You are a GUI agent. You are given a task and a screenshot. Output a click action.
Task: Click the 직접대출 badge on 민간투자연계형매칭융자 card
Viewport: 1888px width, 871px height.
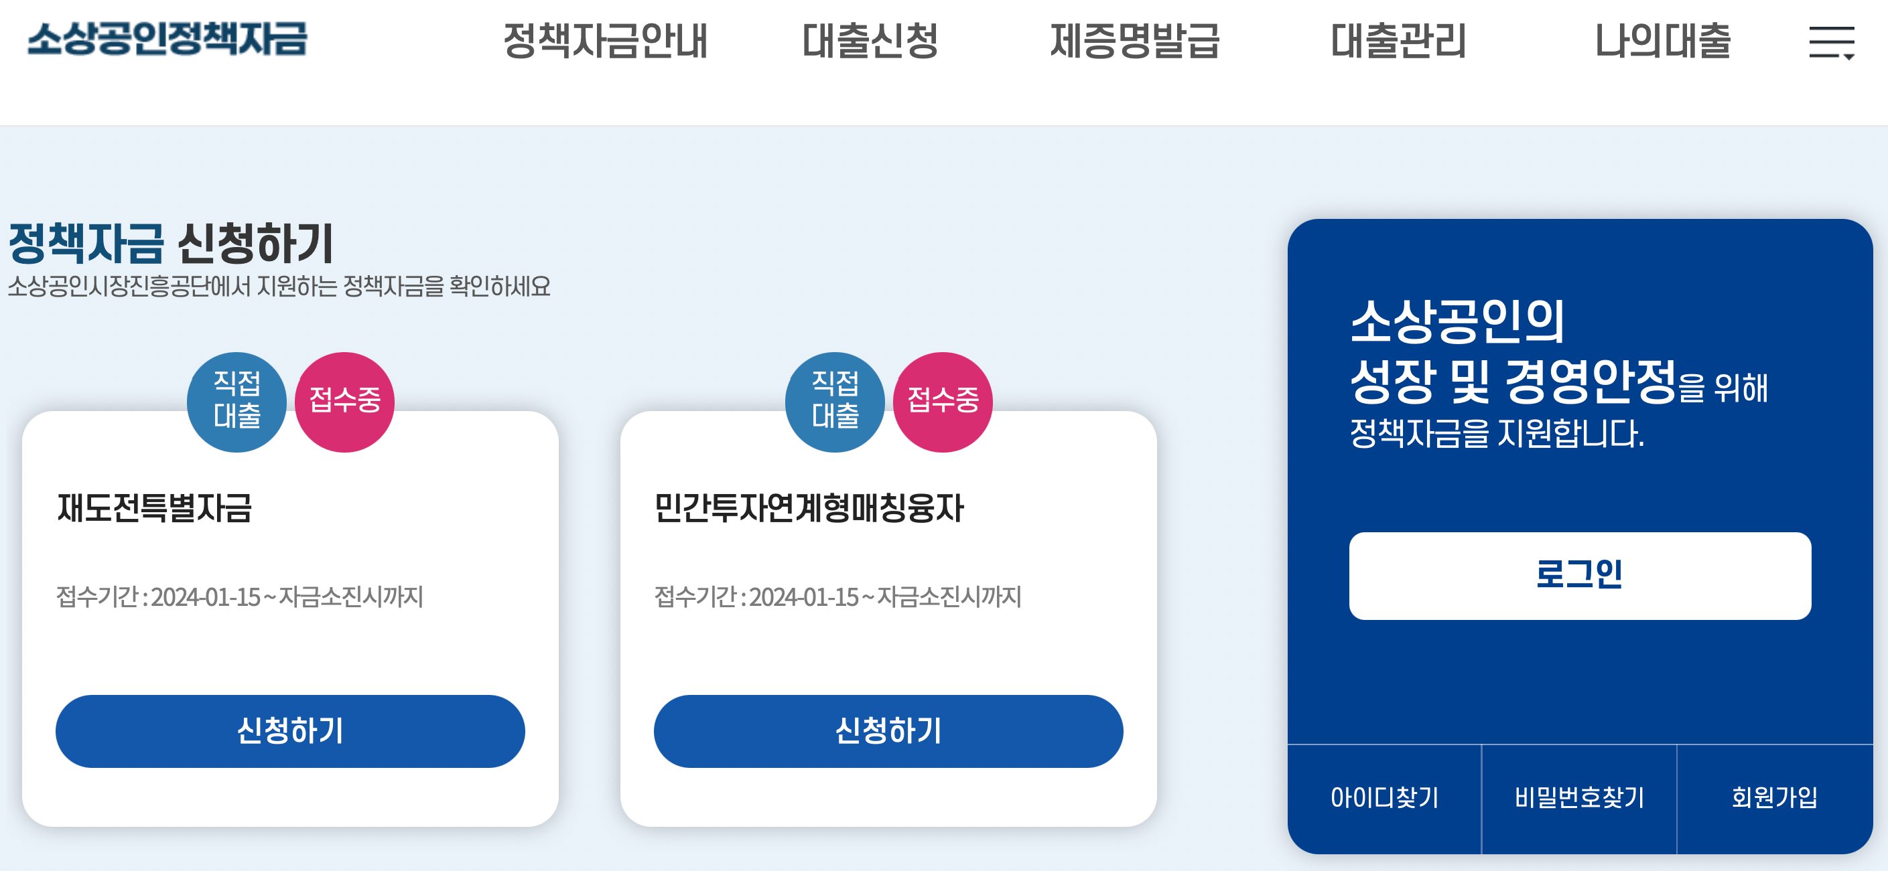click(x=835, y=401)
